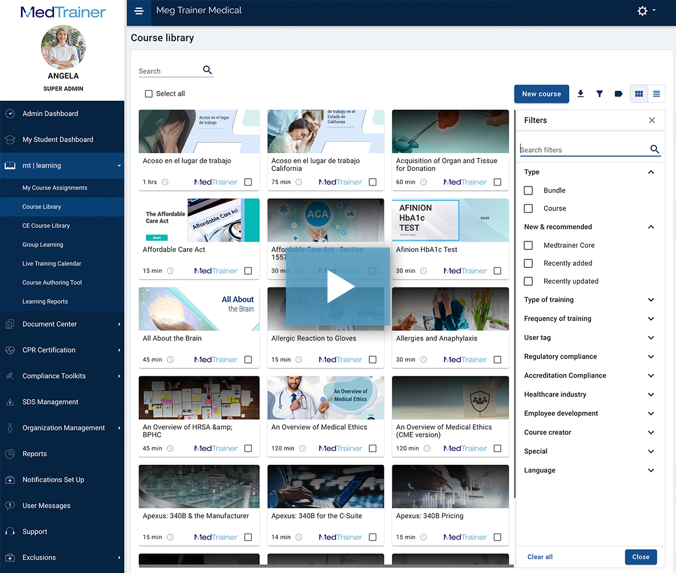This screenshot has width=676, height=573.
Task: Click the play button overlay
Action: point(338,287)
